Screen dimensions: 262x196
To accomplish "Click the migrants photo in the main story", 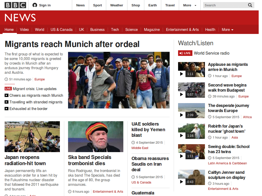I will pyautogui.click(x=119, y=80).
